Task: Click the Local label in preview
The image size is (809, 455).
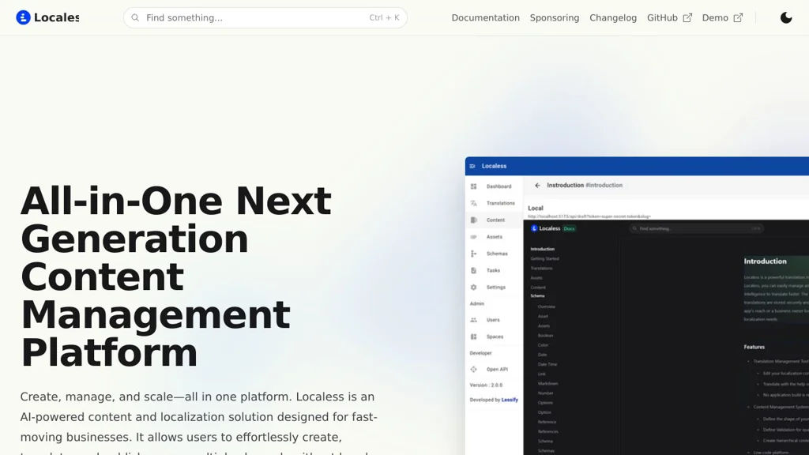Action: coord(536,209)
